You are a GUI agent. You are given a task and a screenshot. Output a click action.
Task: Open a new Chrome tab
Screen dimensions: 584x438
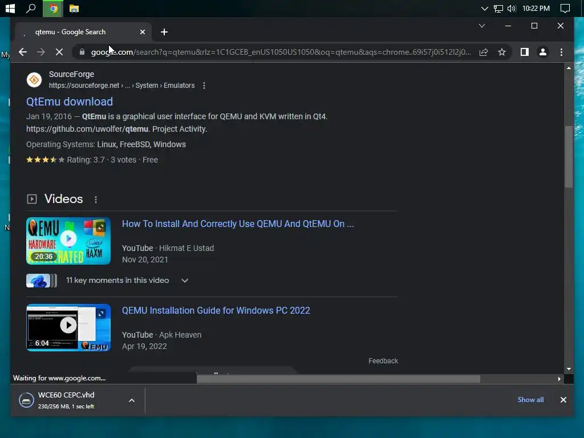pos(164,32)
